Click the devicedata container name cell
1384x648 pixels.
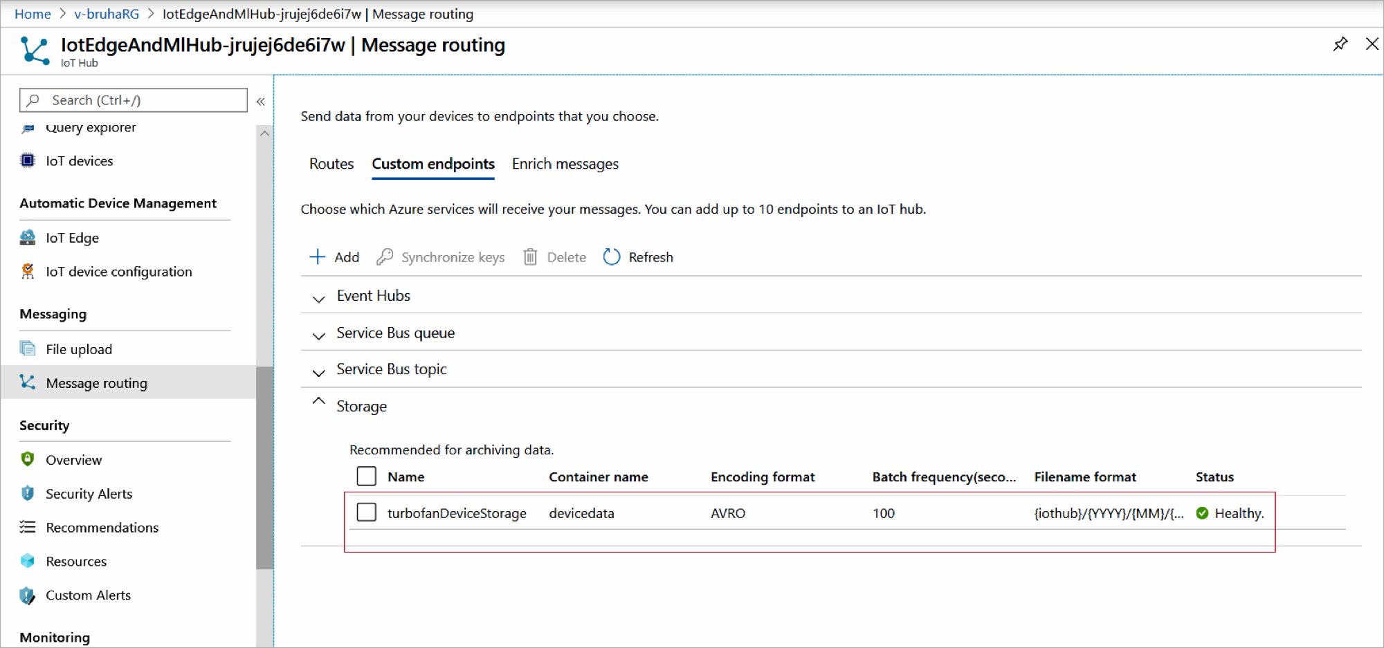point(582,513)
